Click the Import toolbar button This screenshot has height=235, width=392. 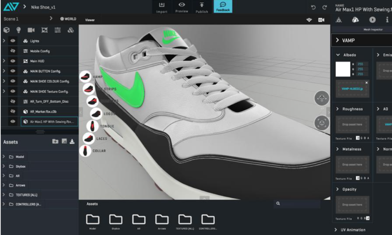(x=162, y=7)
